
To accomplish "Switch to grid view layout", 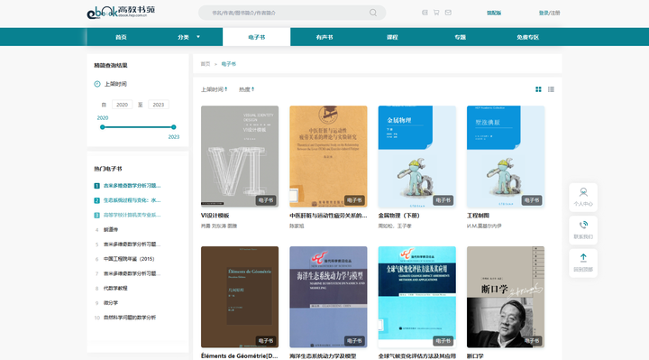I will (x=538, y=89).
